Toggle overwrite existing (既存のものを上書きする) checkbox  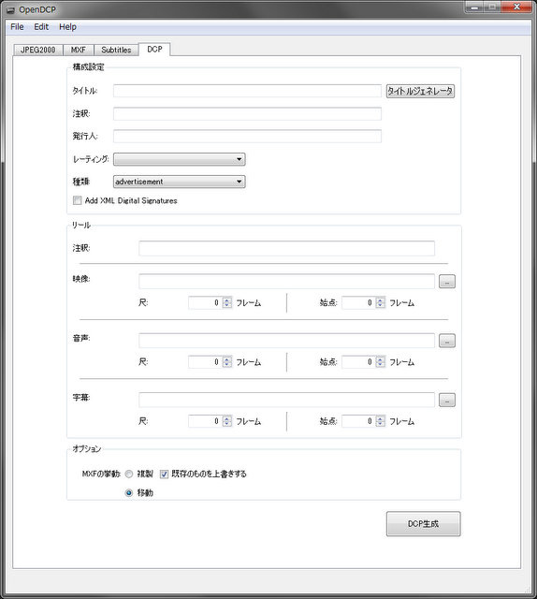pyautogui.click(x=165, y=475)
